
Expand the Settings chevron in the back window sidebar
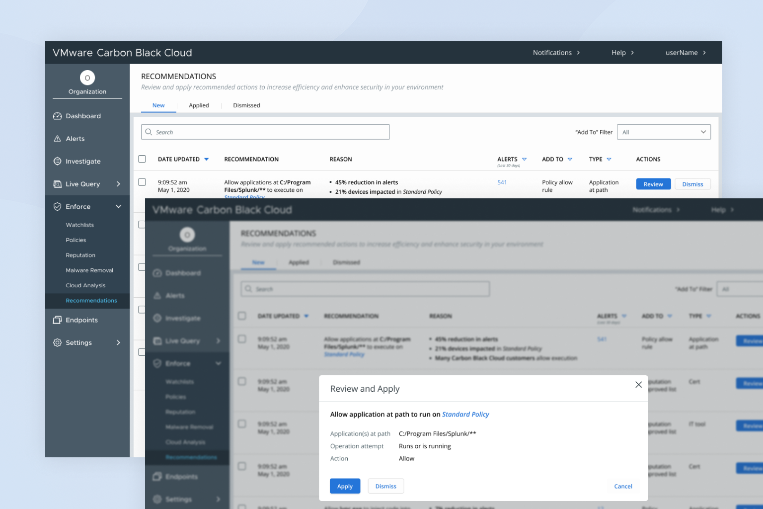coord(118,342)
